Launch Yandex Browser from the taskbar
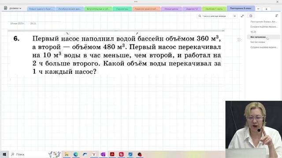Viewport: 282px width, 158px height. [94, 154]
